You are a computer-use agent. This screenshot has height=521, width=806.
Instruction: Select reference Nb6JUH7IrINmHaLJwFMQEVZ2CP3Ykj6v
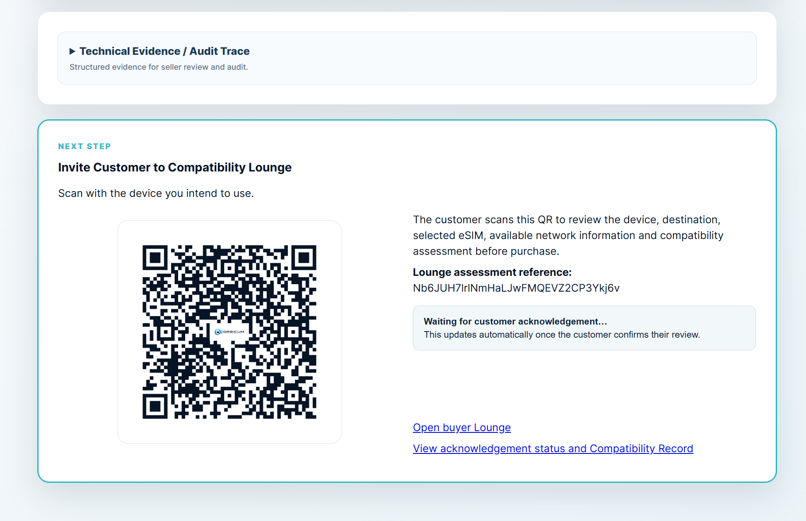click(516, 288)
